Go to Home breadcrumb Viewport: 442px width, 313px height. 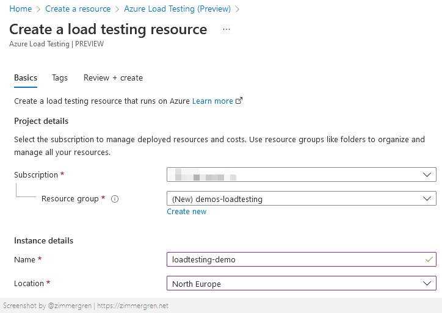pos(20,9)
